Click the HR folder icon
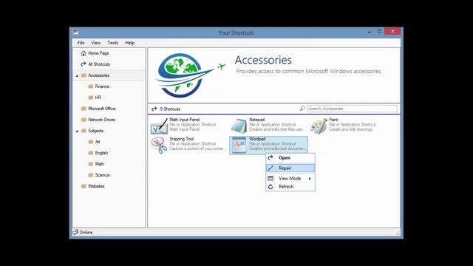This screenshot has width=473, height=266. pyautogui.click(x=91, y=98)
